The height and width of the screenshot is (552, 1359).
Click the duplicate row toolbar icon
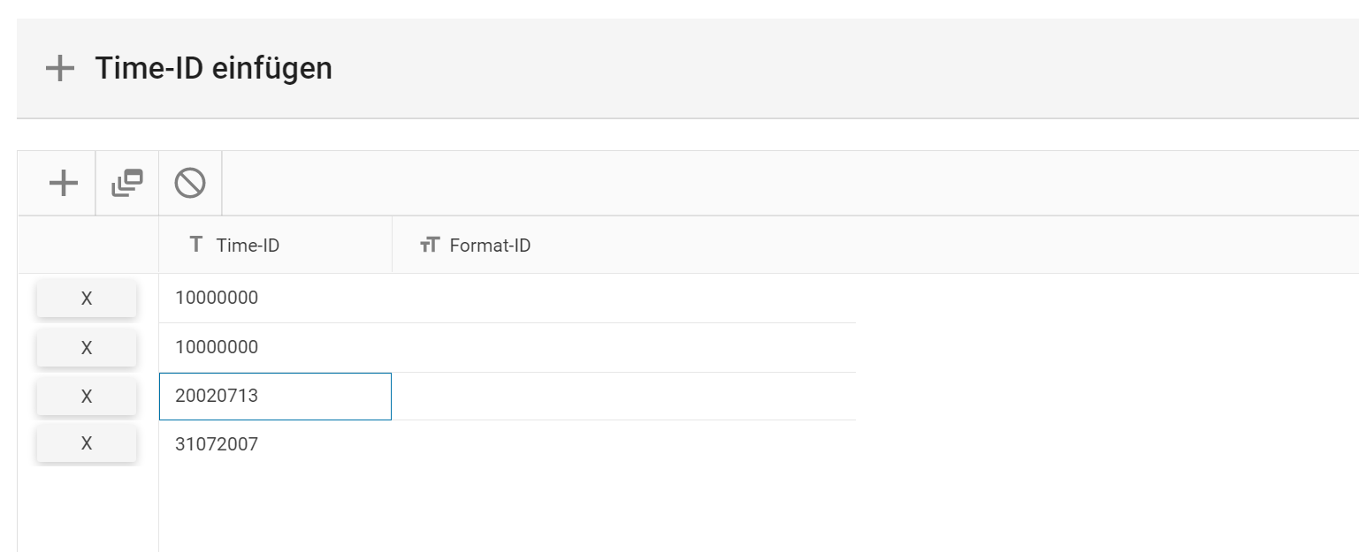coord(127,183)
